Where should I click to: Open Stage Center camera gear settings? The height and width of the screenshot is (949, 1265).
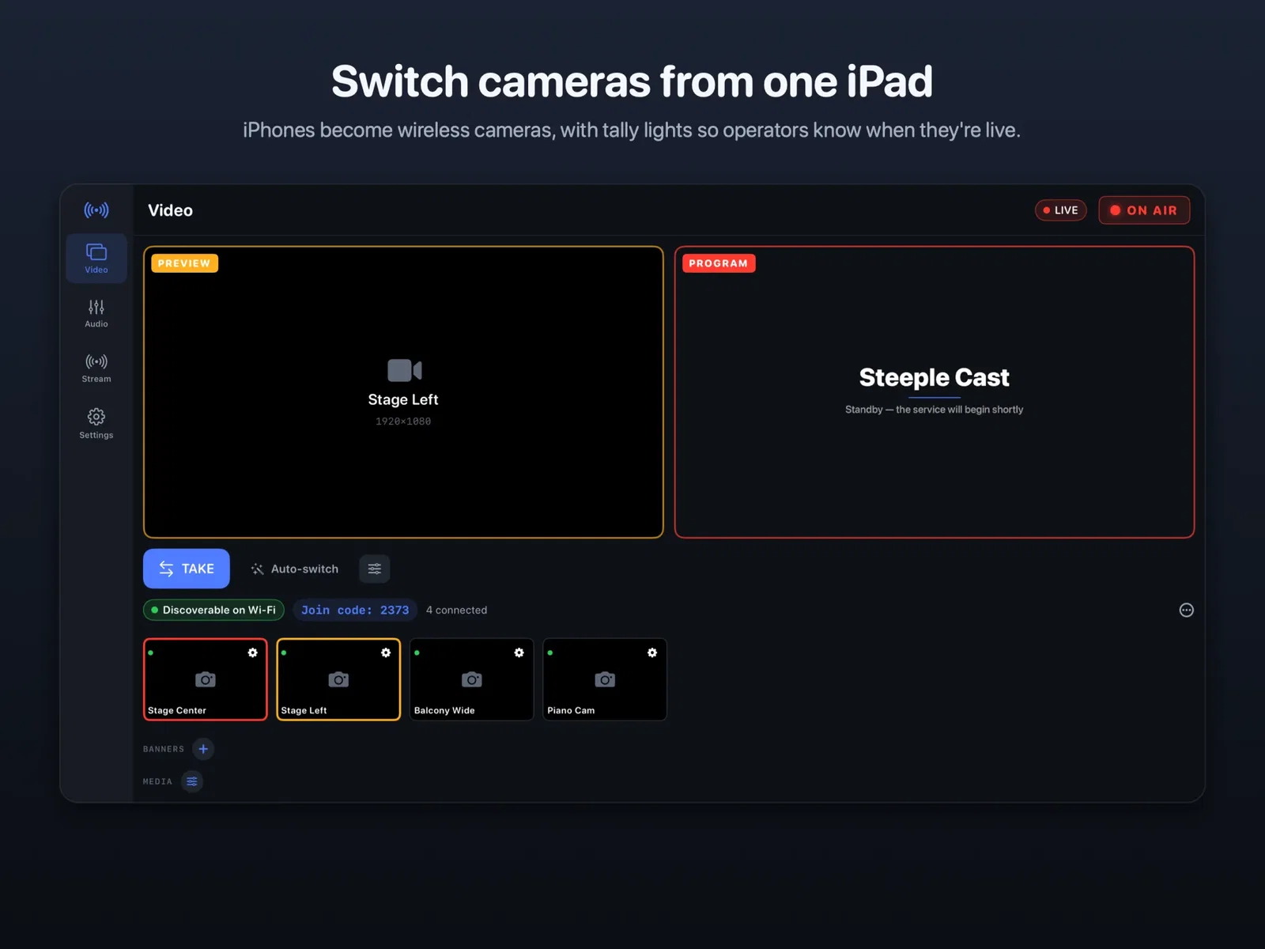coord(253,652)
